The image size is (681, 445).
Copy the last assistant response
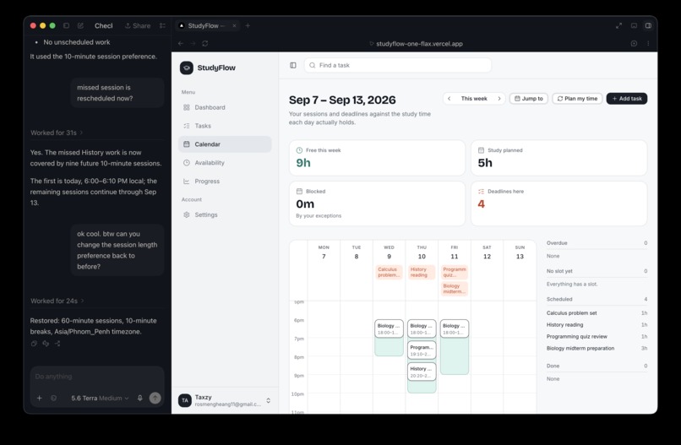coord(34,344)
